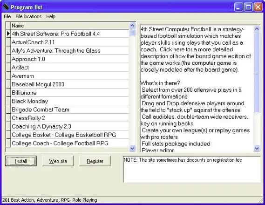Open the Help menu
This screenshot has width=265, height=205.
click(x=51, y=16)
